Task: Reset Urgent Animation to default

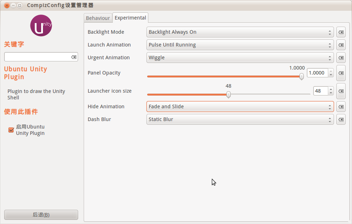Action: (x=341, y=58)
